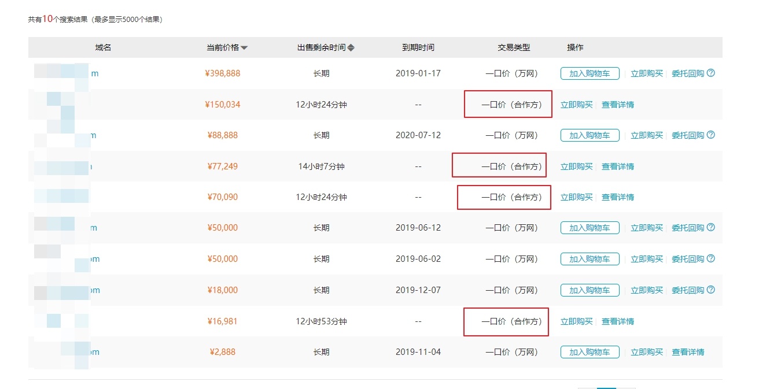
Task: Click 委托回购 in the ¥398,888 row
Action: click(x=687, y=73)
